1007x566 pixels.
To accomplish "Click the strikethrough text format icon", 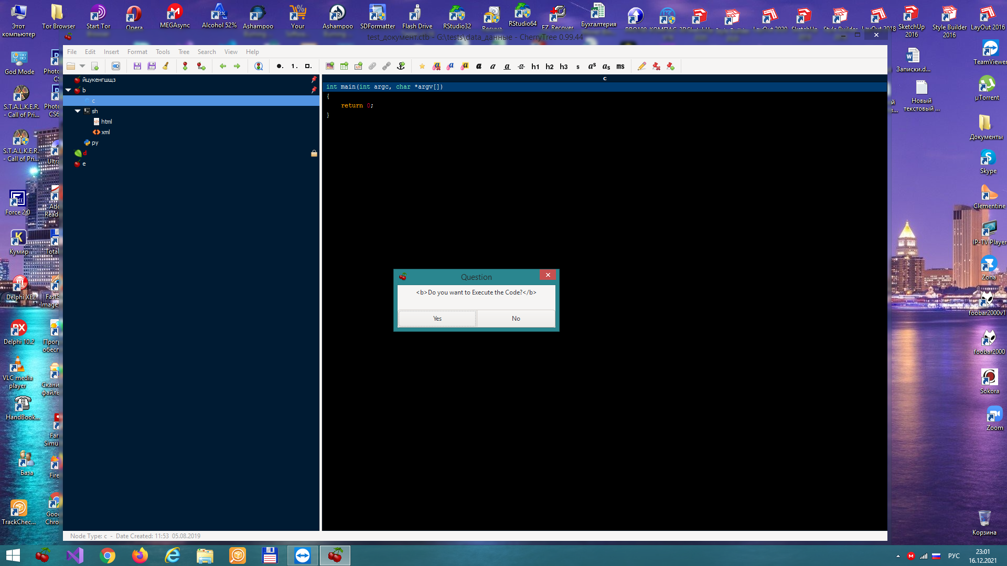I will [521, 67].
